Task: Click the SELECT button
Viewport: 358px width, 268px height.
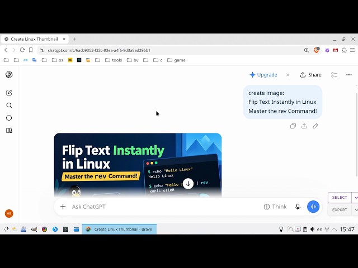Action: pyautogui.click(x=340, y=198)
